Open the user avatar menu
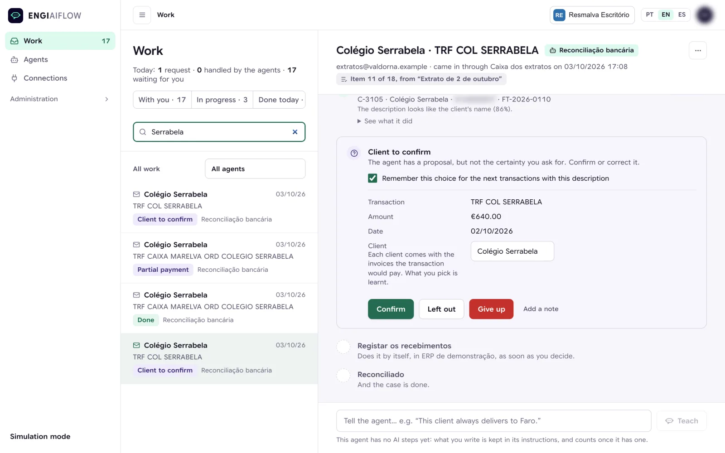The height and width of the screenshot is (453, 725). click(705, 15)
